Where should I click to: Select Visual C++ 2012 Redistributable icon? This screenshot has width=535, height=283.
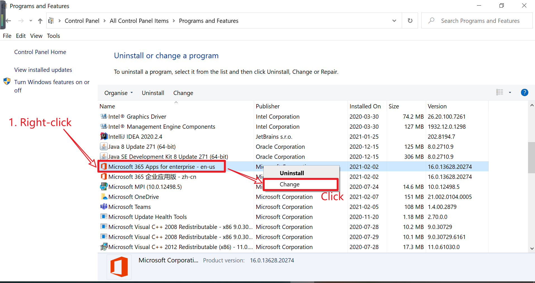click(x=104, y=247)
